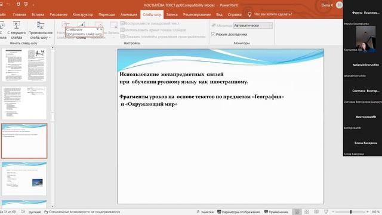382x215 pixels.
Task: Expand the quick access toolbar customize arrow
Action: [x=33, y=5]
